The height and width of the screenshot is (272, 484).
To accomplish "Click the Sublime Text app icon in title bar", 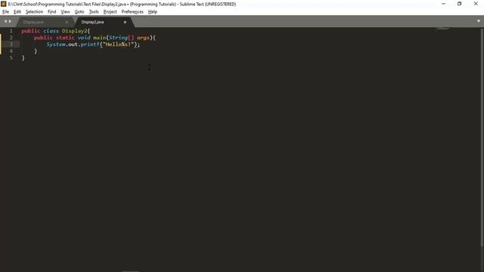I will (3, 4).
